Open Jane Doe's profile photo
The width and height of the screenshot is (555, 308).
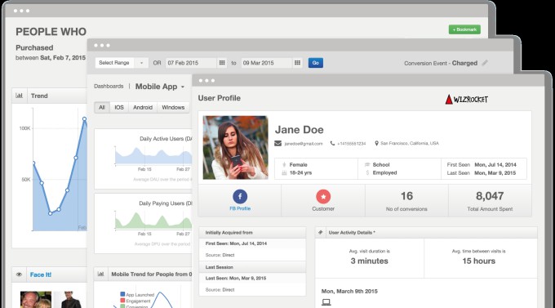coord(235,147)
